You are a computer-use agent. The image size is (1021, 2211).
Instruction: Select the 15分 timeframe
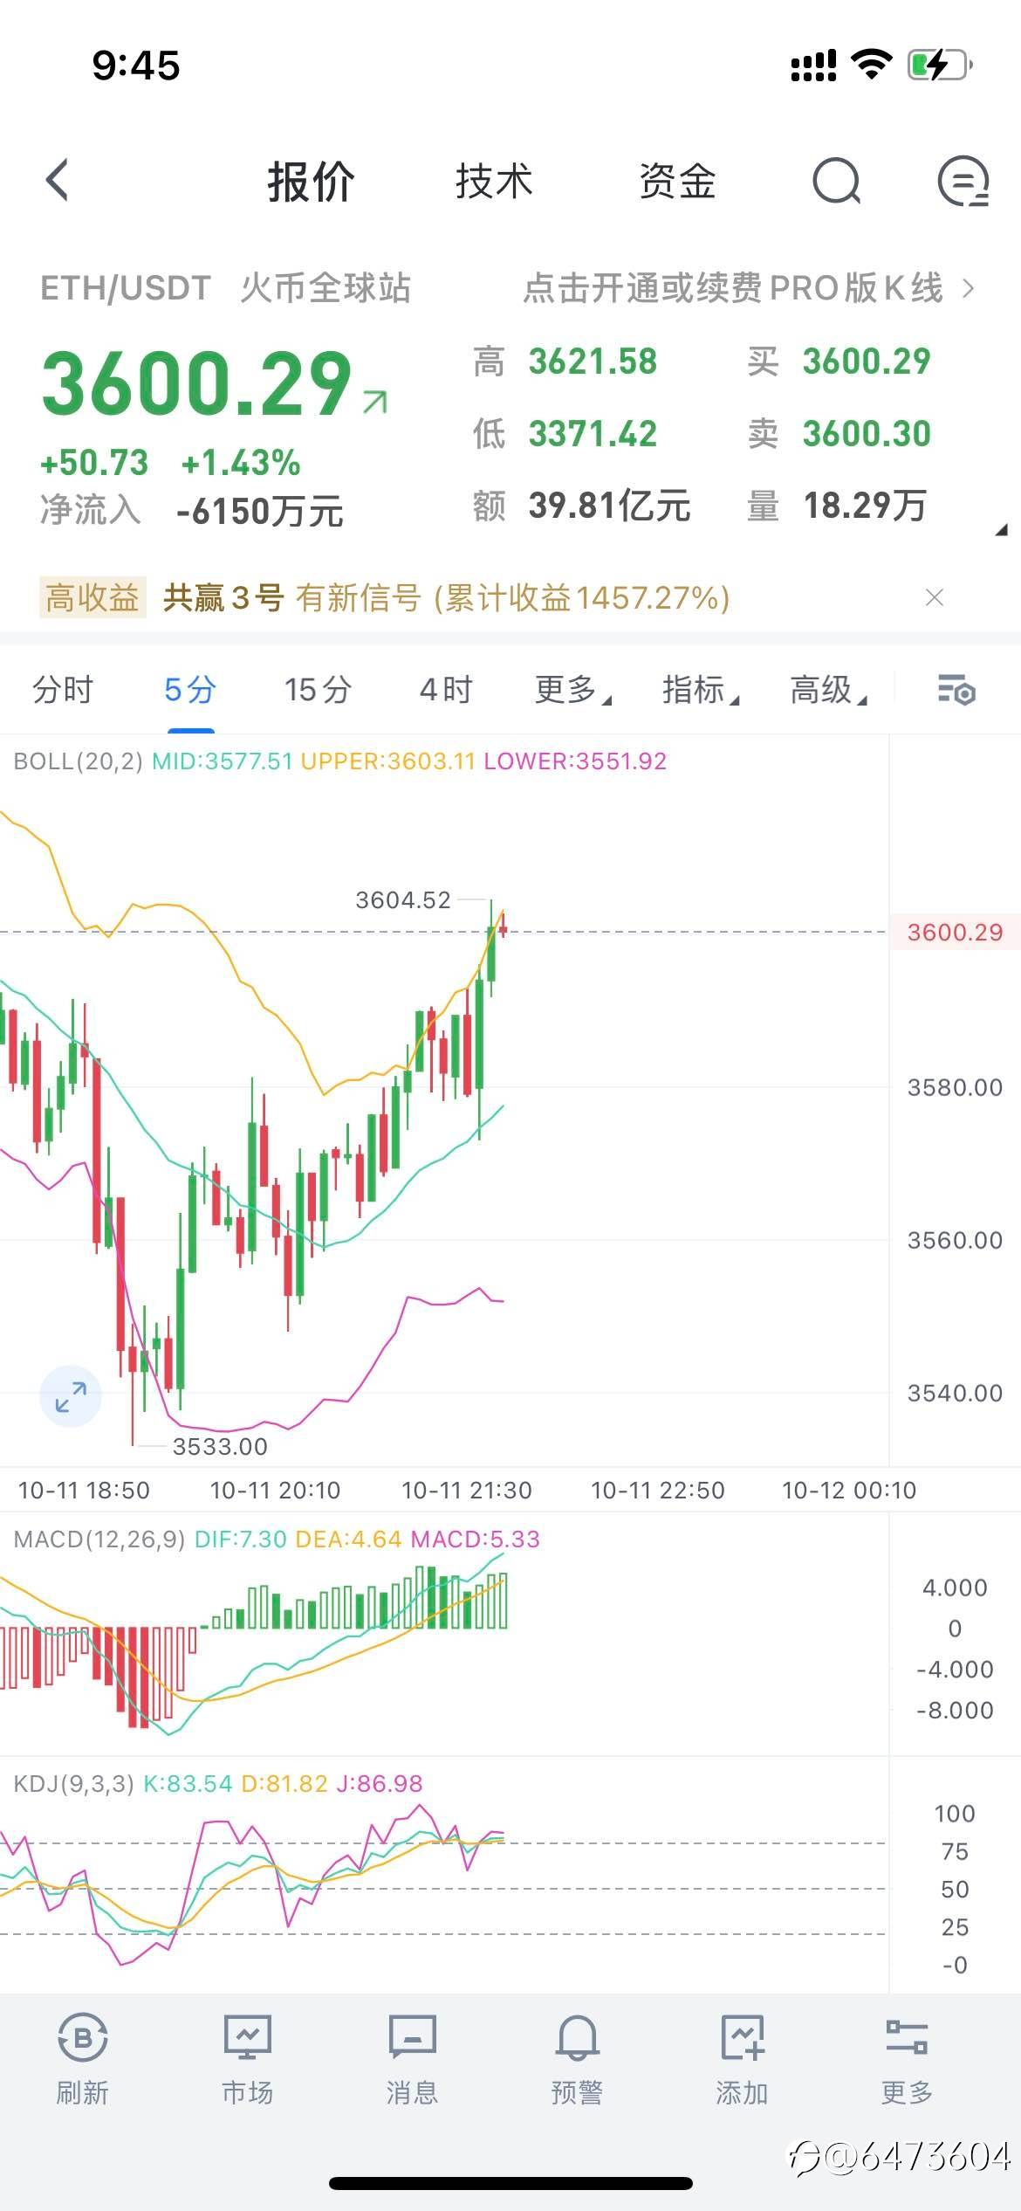[318, 690]
